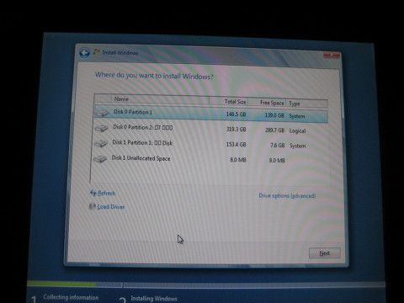Select the Disk 0 Partition 2 drive icon
Viewport: 404px width, 303px height.
pyautogui.click(x=101, y=128)
